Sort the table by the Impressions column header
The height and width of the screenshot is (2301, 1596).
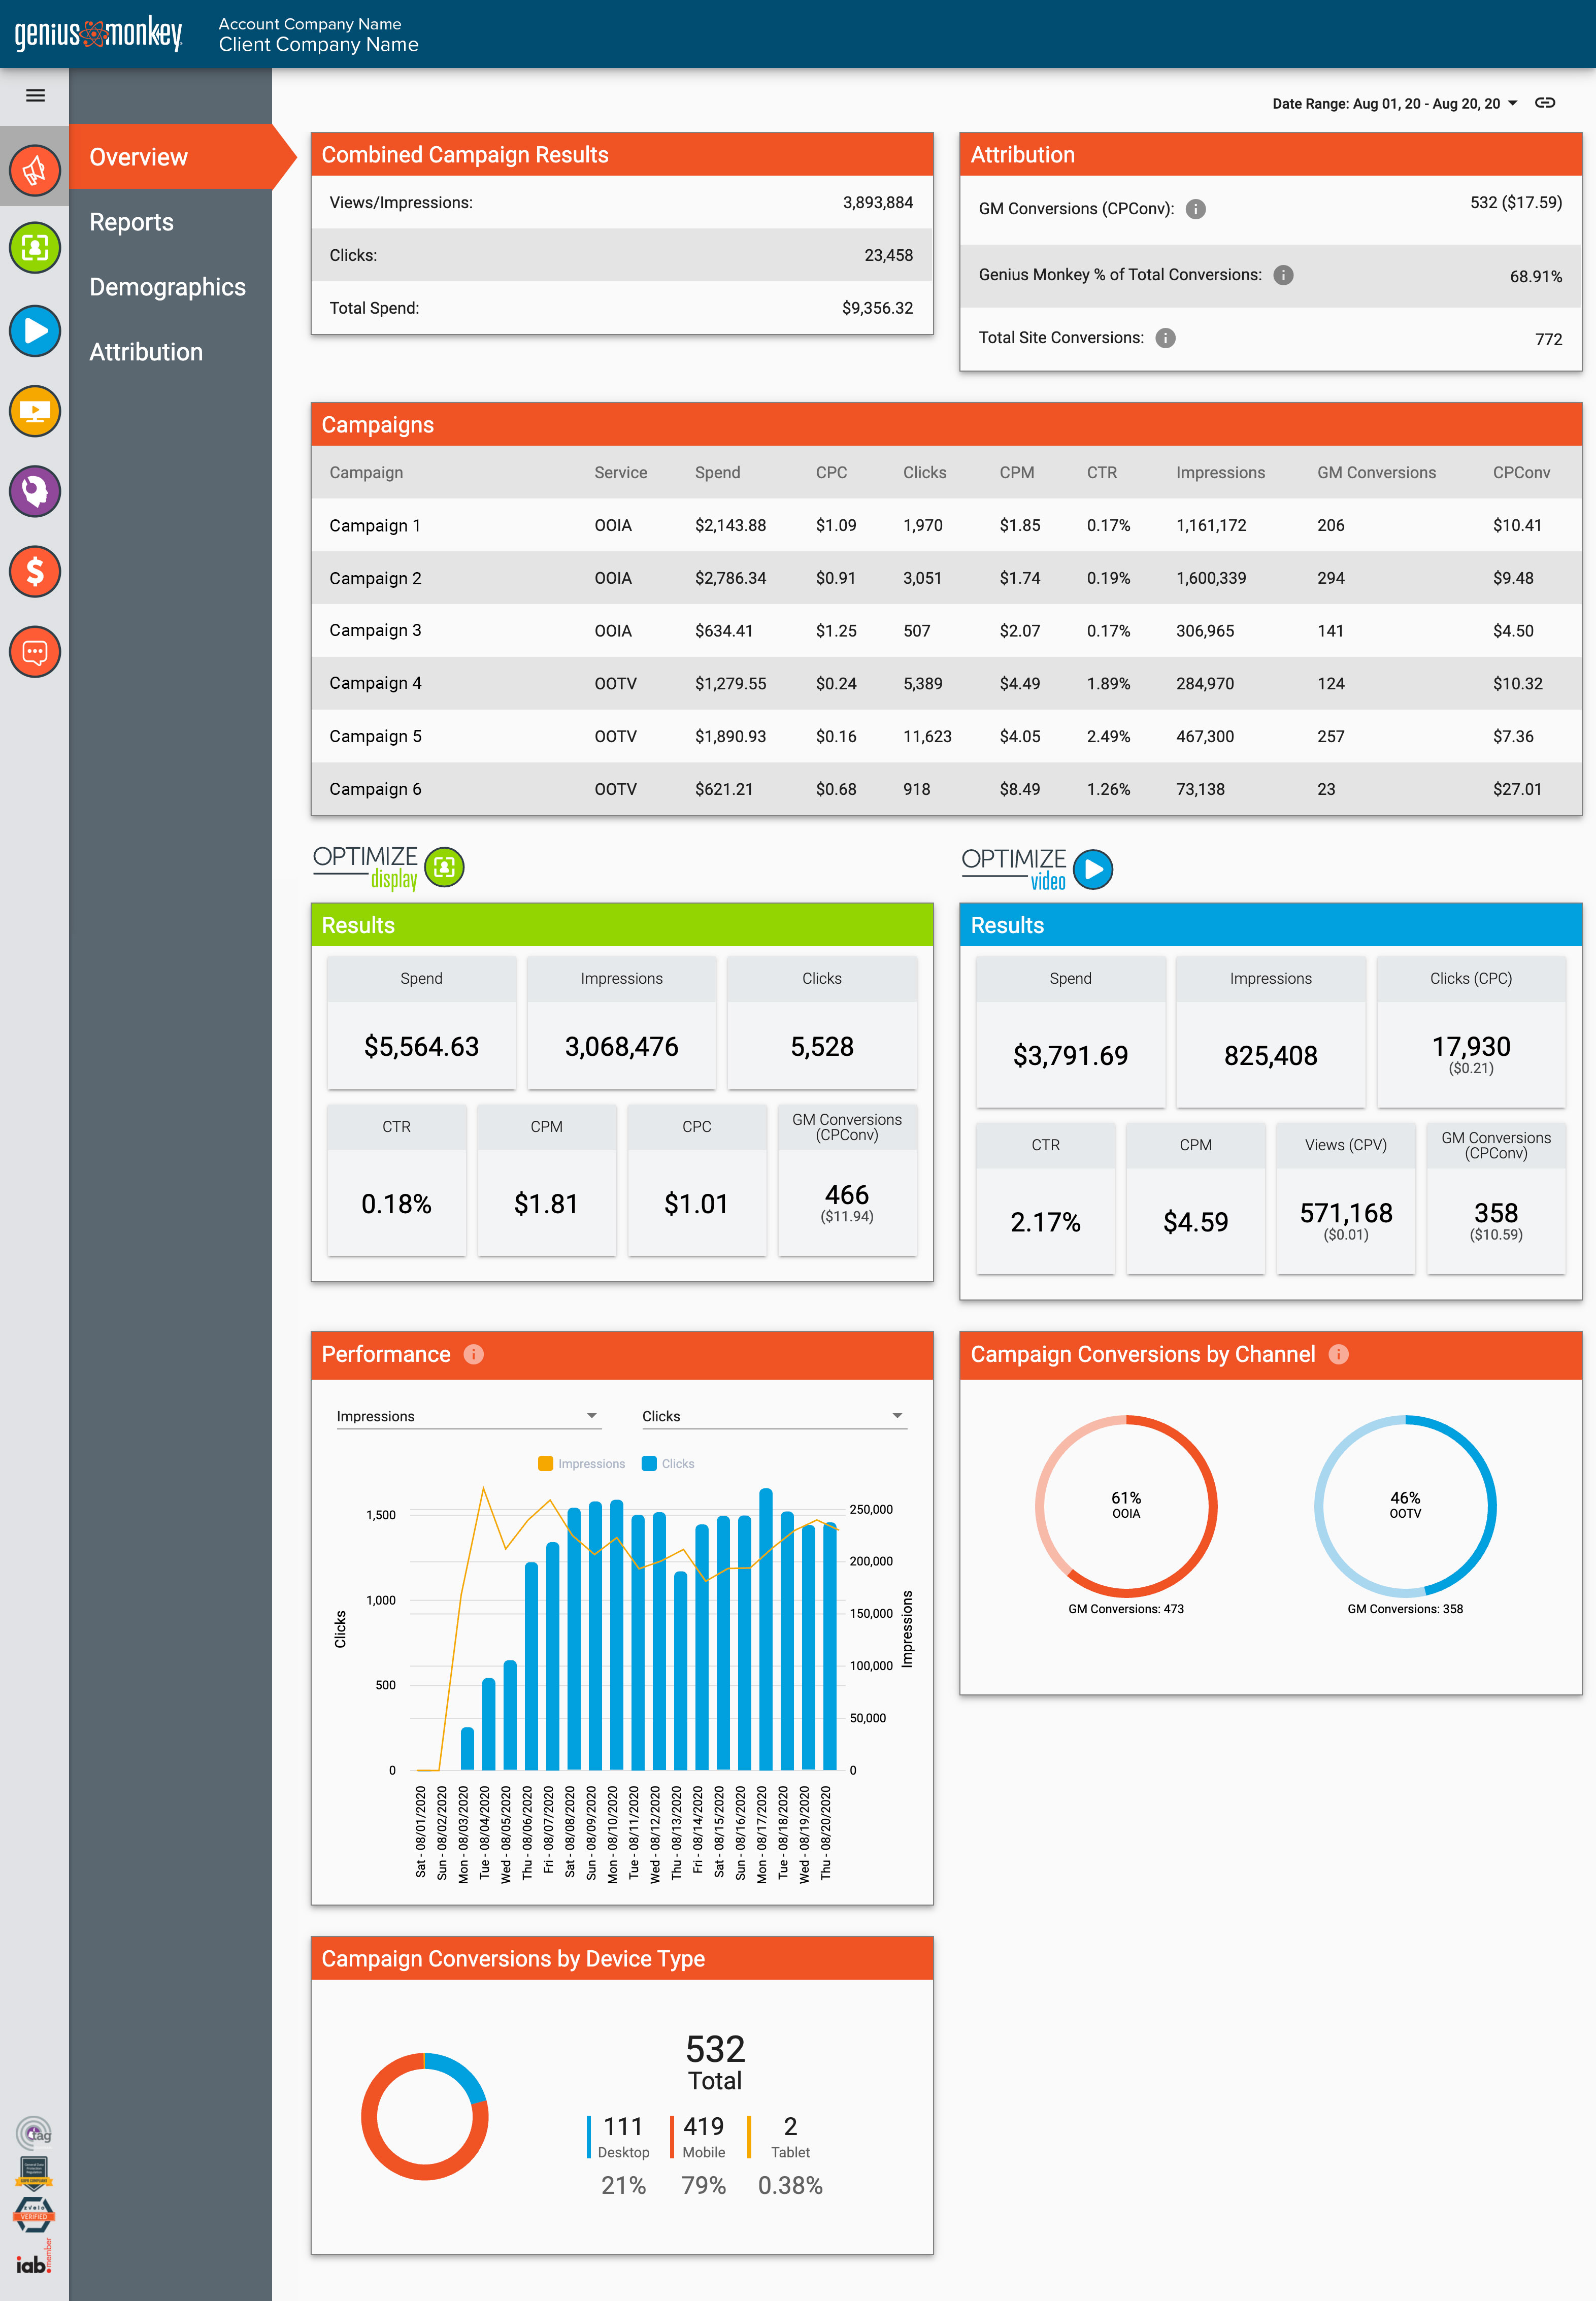[1220, 473]
